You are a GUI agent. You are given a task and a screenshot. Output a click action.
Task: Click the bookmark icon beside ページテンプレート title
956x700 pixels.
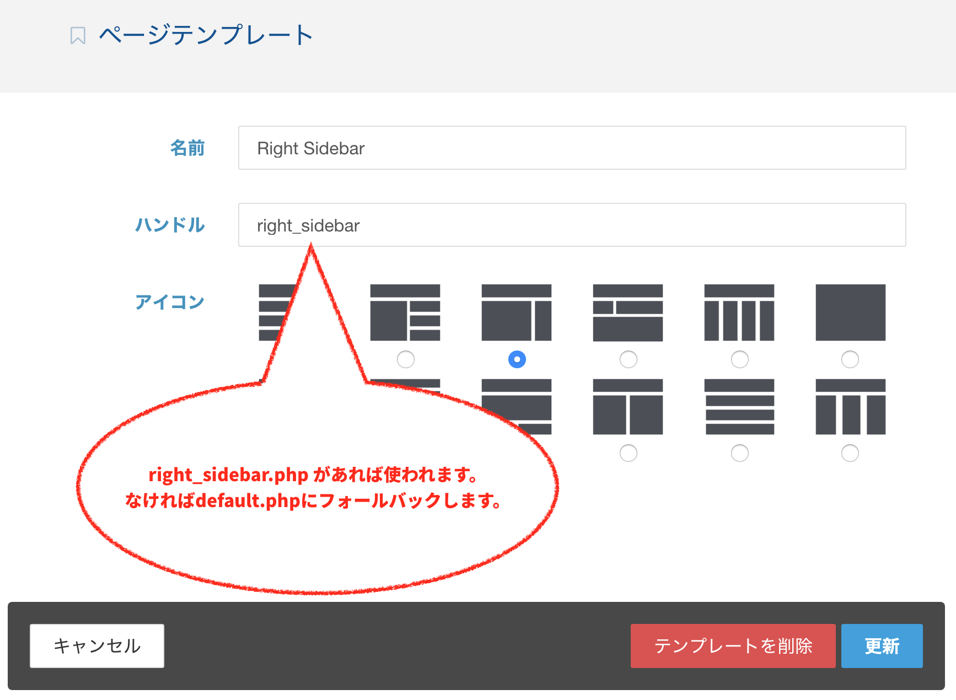pos(78,34)
